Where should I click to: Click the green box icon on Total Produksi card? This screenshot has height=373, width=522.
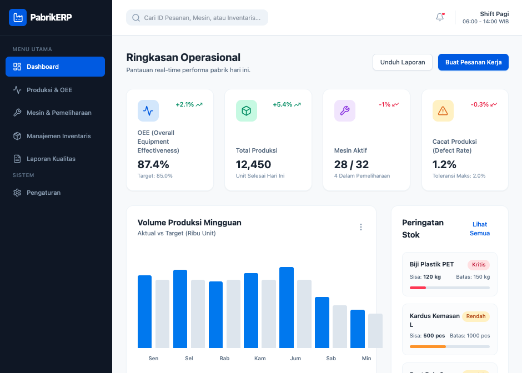(x=246, y=110)
